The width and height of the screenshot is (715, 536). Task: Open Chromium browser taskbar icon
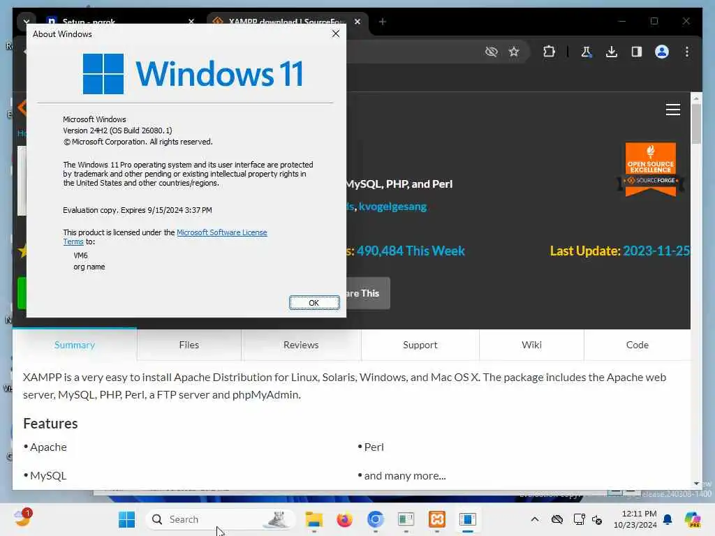click(x=375, y=519)
